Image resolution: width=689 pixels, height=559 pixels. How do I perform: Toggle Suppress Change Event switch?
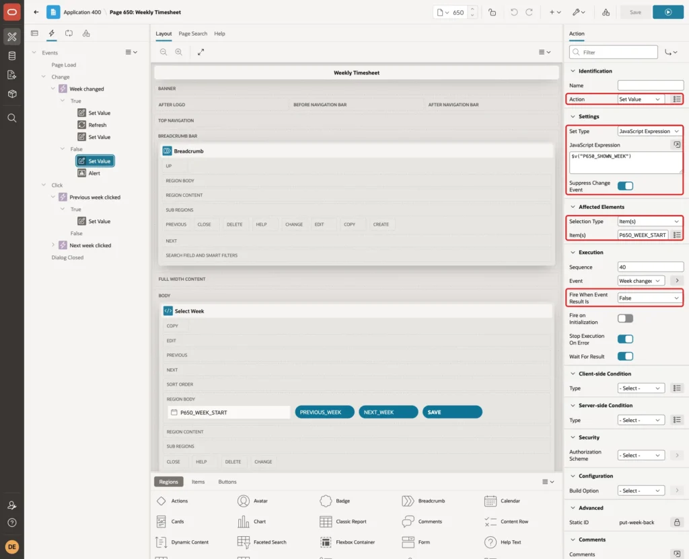[x=625, y=186]
